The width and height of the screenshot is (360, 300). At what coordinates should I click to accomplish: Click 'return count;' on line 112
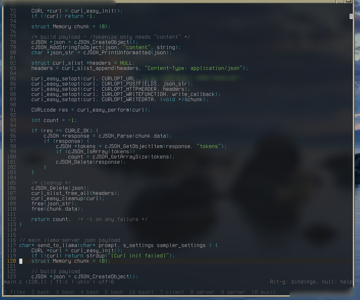coord(51,219)
